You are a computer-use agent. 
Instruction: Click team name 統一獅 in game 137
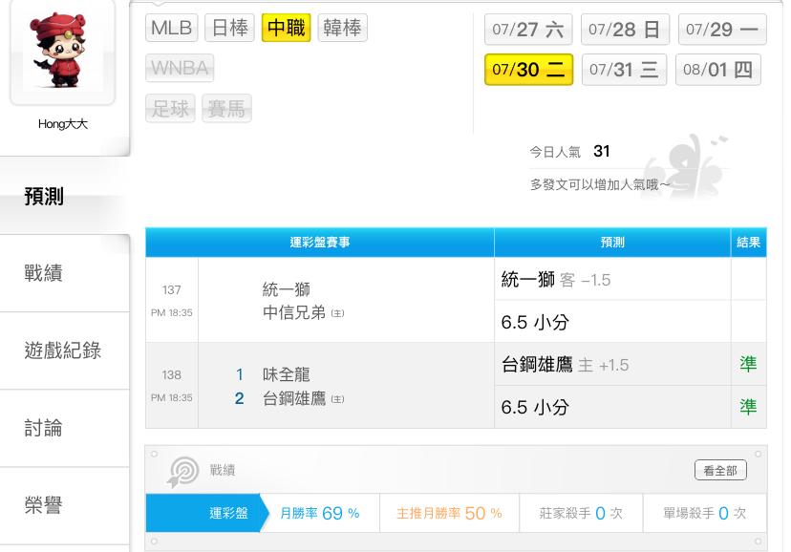[286, 289]
